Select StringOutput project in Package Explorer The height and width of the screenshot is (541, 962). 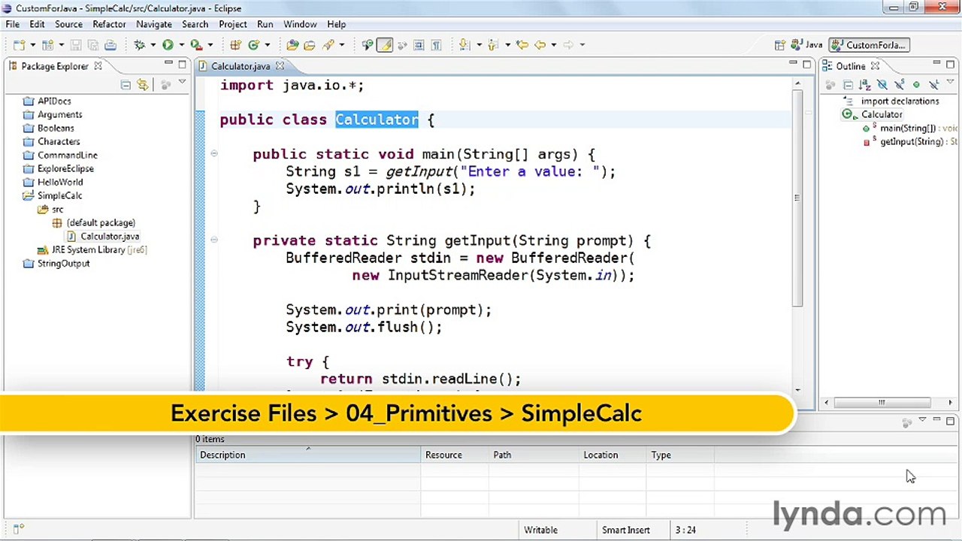(x=56, y=263)
